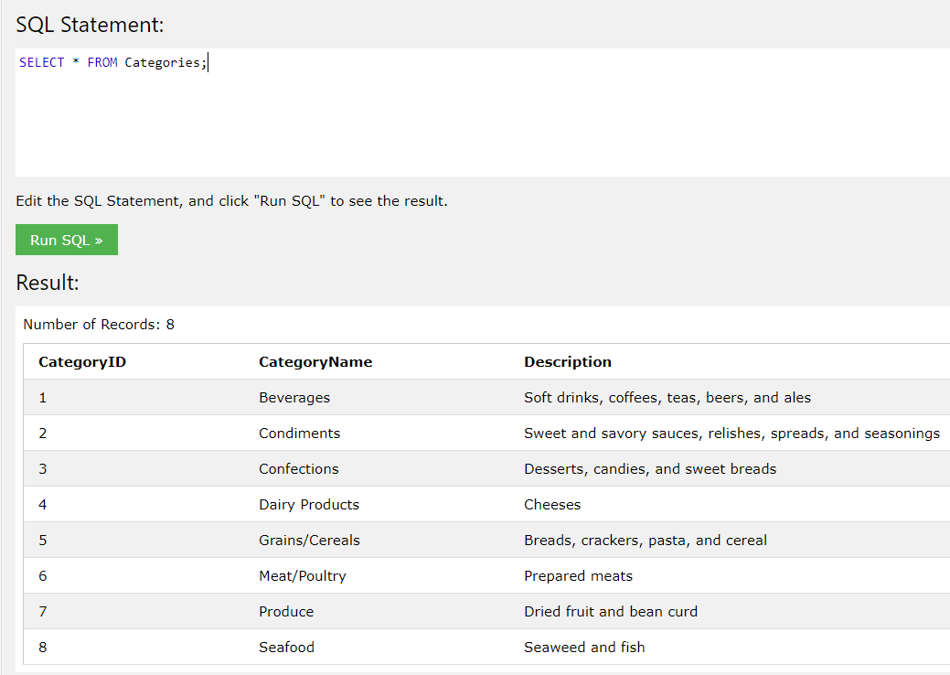Select the Condiments category name cell
Image resolution: width=950 pixels, height=675 pixels.
pos(299,434)
